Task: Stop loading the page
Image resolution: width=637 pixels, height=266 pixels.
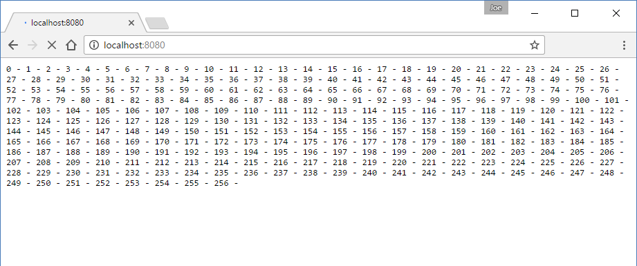Action: pos(52,45)
